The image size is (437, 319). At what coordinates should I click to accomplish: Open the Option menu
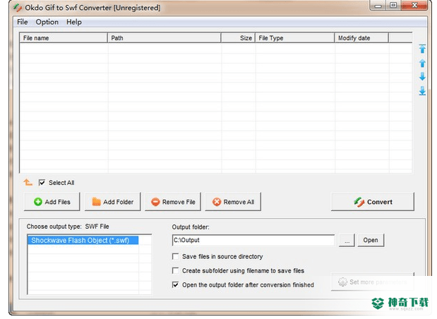[x=47, y=22]
